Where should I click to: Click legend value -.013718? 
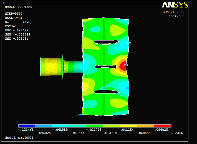(94, 130)
